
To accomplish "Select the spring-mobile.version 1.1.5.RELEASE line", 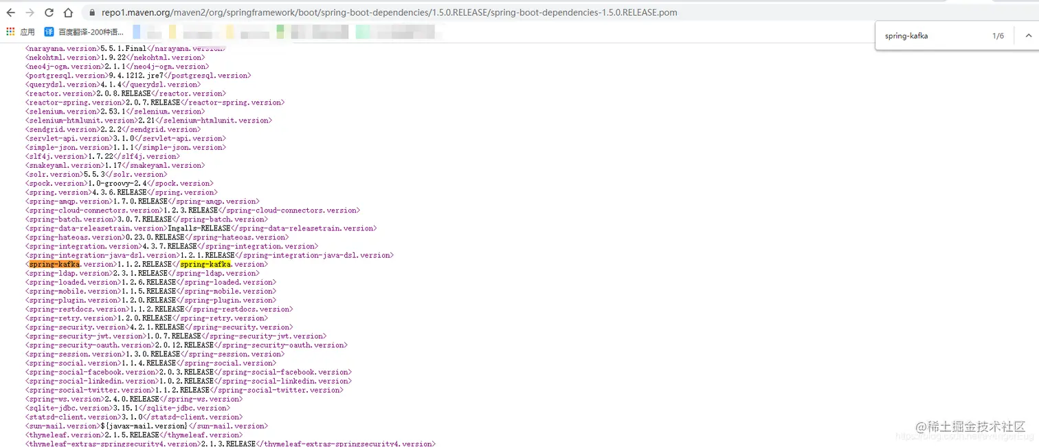I will pos(150,291).
